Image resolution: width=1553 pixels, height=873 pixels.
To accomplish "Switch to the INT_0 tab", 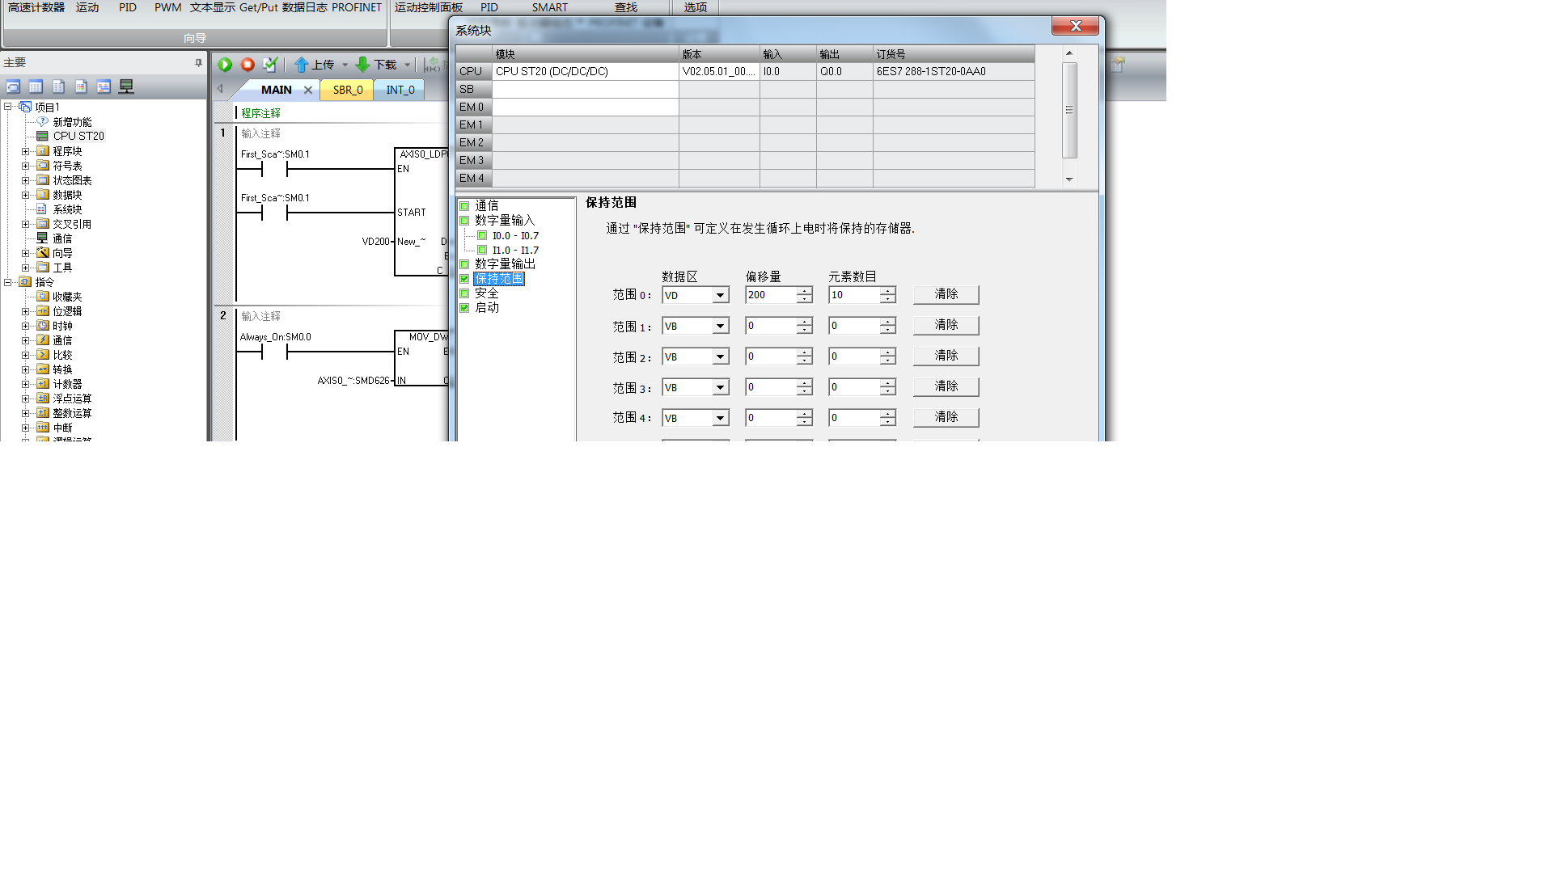I will pos(400,90).
